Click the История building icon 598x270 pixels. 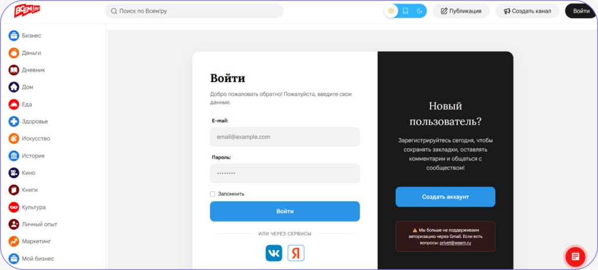14,156
